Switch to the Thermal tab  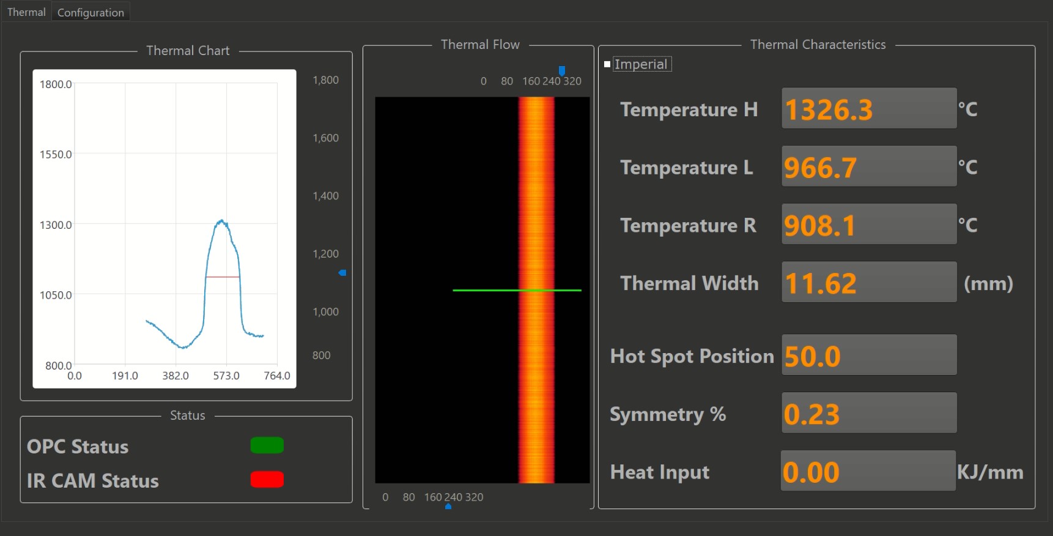pos(26,12)
